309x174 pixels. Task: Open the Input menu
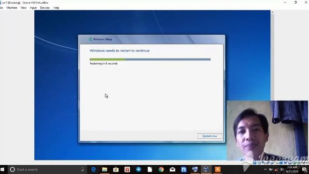click(x=33, y=8)
